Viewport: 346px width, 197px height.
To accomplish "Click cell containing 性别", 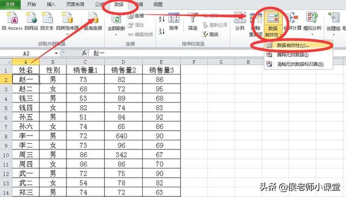I will coord(53,70).
